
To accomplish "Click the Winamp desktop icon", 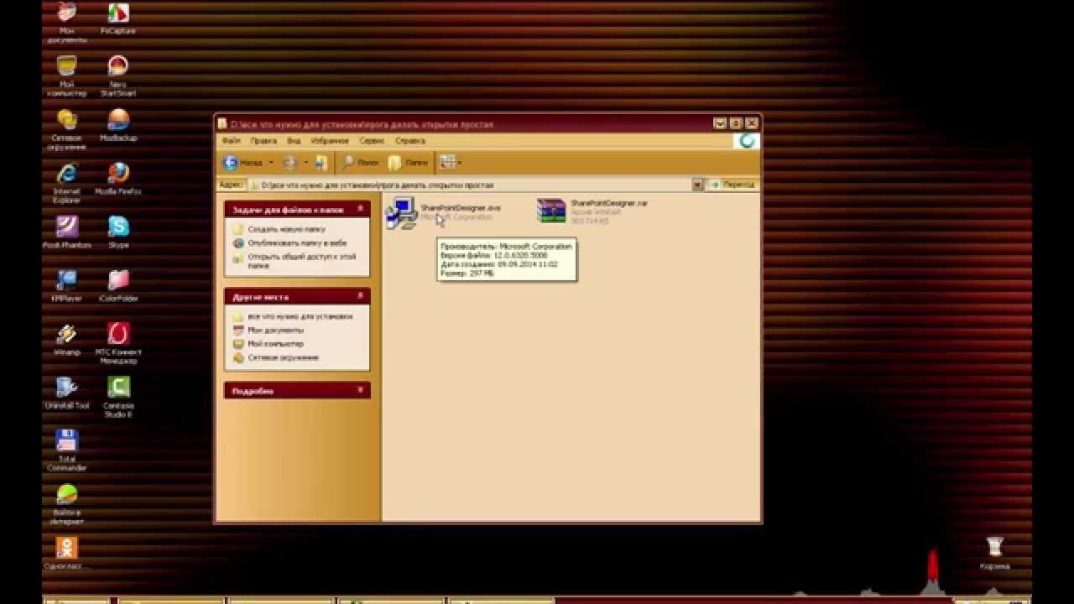I will (66, 340).
